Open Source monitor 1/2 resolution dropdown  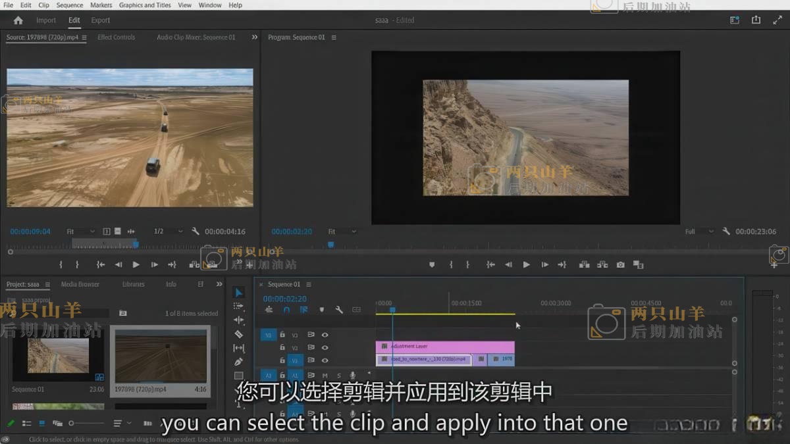(x=168, y=232)
